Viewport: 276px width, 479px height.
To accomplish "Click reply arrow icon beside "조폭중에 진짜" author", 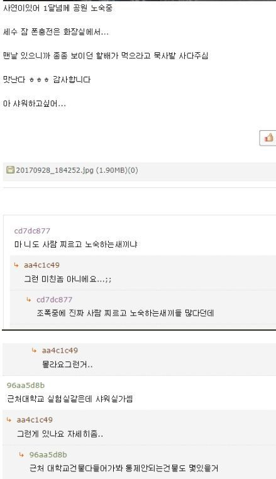I will [x=29, y=300].
